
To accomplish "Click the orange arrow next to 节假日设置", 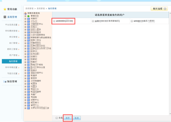I will 19,74.
